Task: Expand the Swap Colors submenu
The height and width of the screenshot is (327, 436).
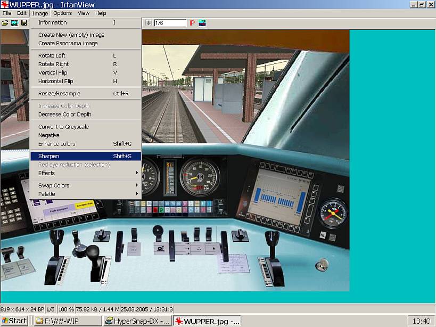Action: coord(86,185)
